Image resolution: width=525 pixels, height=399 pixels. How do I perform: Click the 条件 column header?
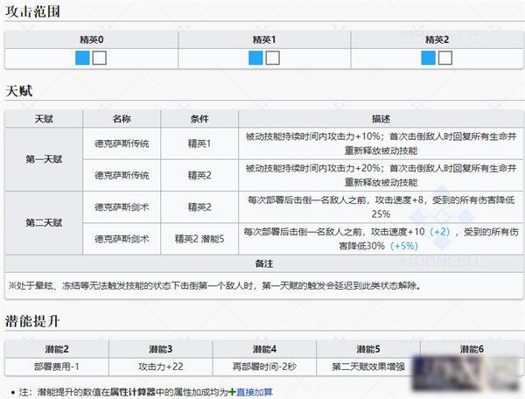tap(199, 119)
